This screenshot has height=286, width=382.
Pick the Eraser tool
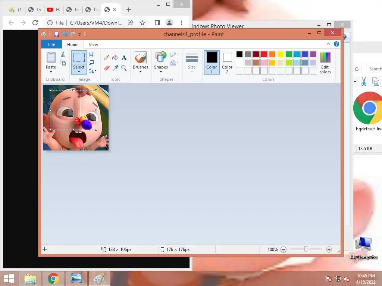(x=106, y=68)
